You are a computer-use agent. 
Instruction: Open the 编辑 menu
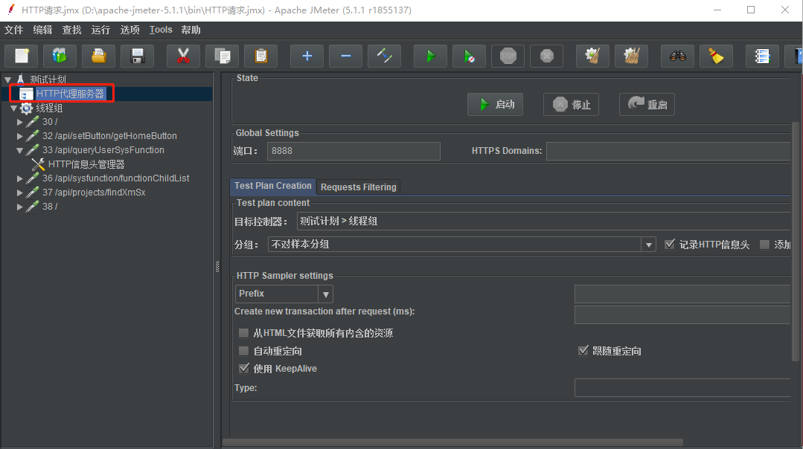(42, 30)
